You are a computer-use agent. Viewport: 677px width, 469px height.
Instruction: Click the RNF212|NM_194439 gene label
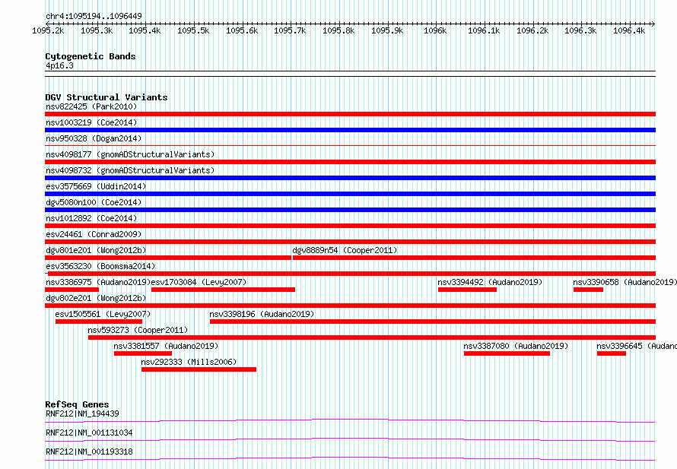point(82,414)
